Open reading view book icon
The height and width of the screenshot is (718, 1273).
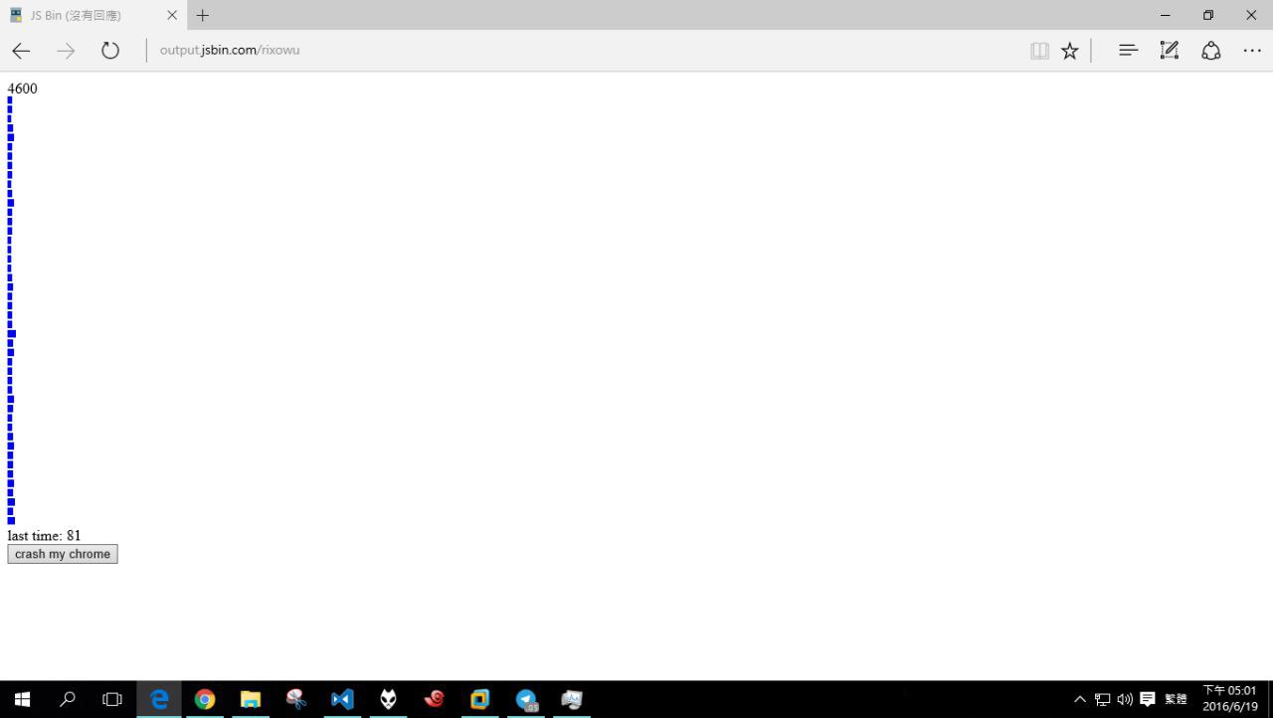point(1039,51)
